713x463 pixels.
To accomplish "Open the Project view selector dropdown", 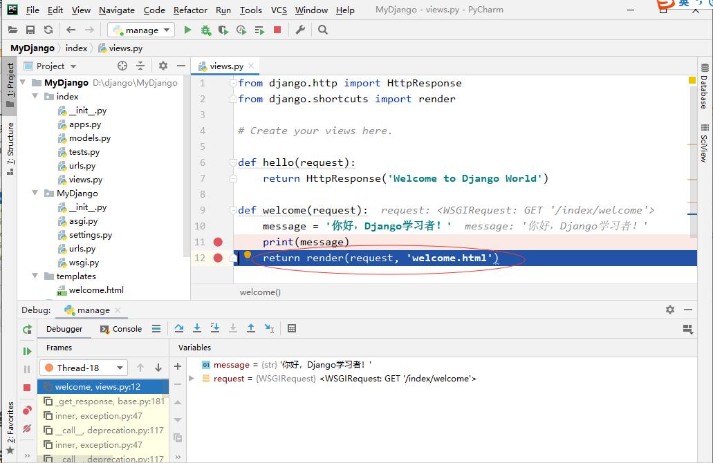I will (50, 66).
